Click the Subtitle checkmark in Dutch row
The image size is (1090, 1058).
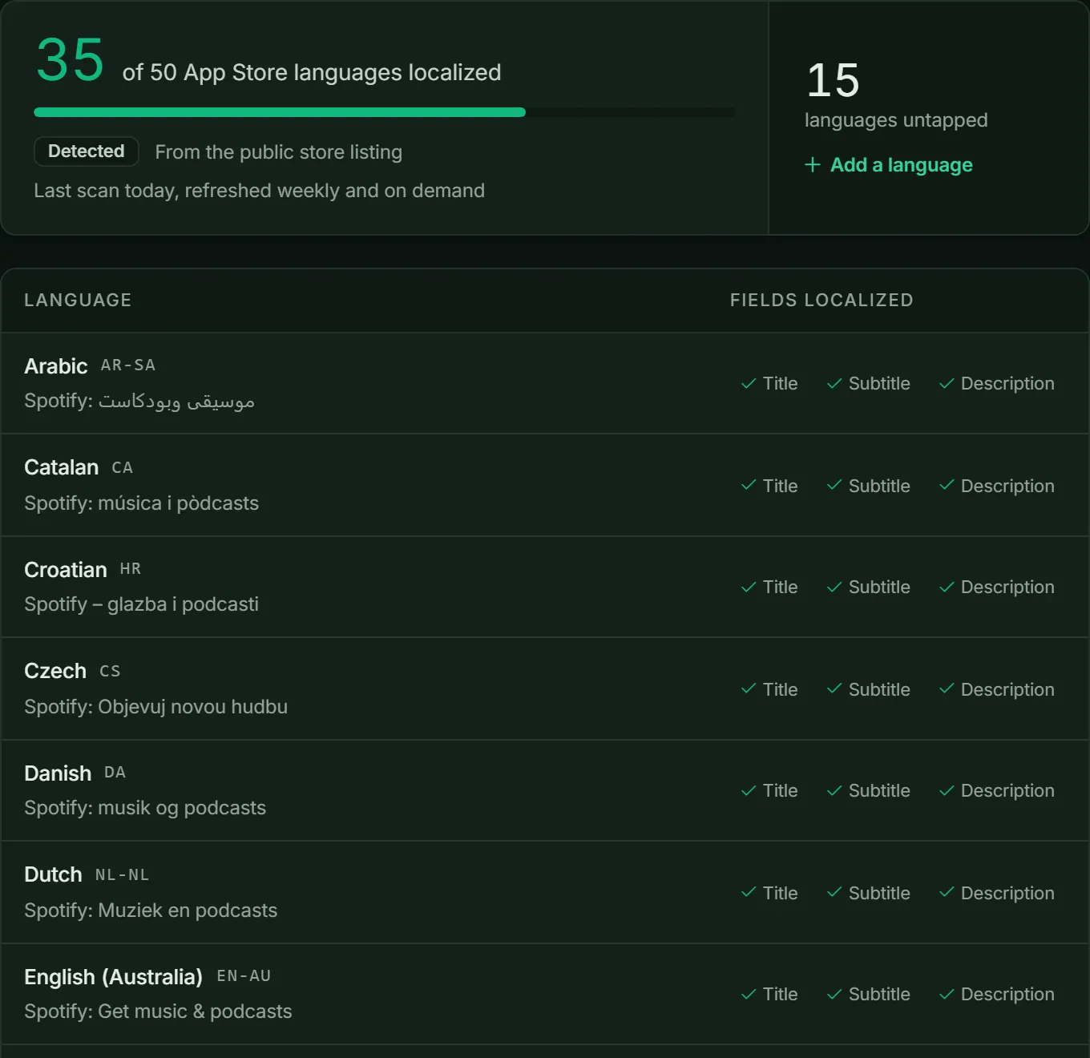834,893
